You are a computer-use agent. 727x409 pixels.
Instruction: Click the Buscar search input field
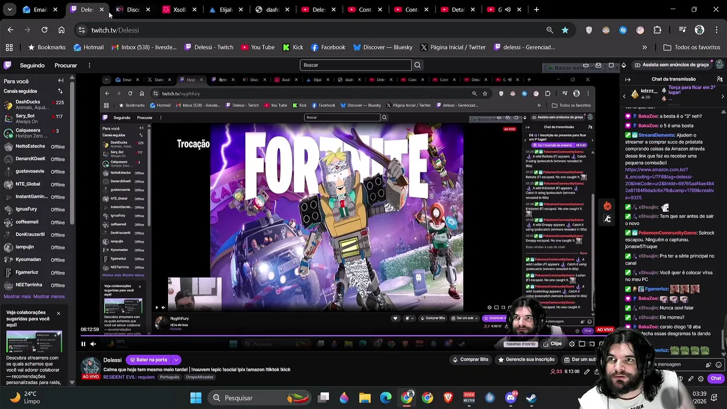[x=356, y=65]
